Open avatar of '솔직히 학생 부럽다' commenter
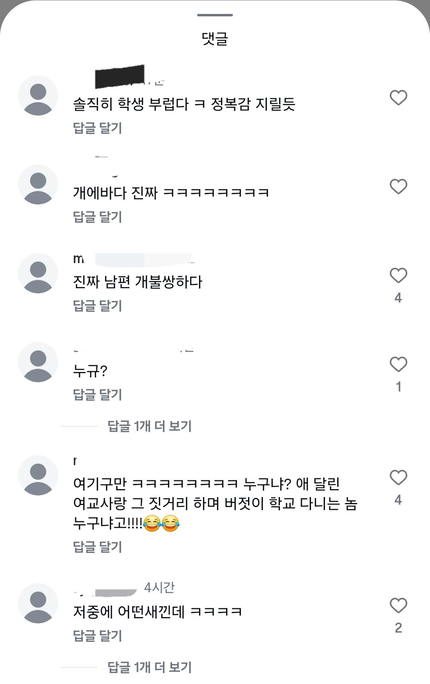The width and height of the screenshot is (430, 684). (x=38, y=96)
